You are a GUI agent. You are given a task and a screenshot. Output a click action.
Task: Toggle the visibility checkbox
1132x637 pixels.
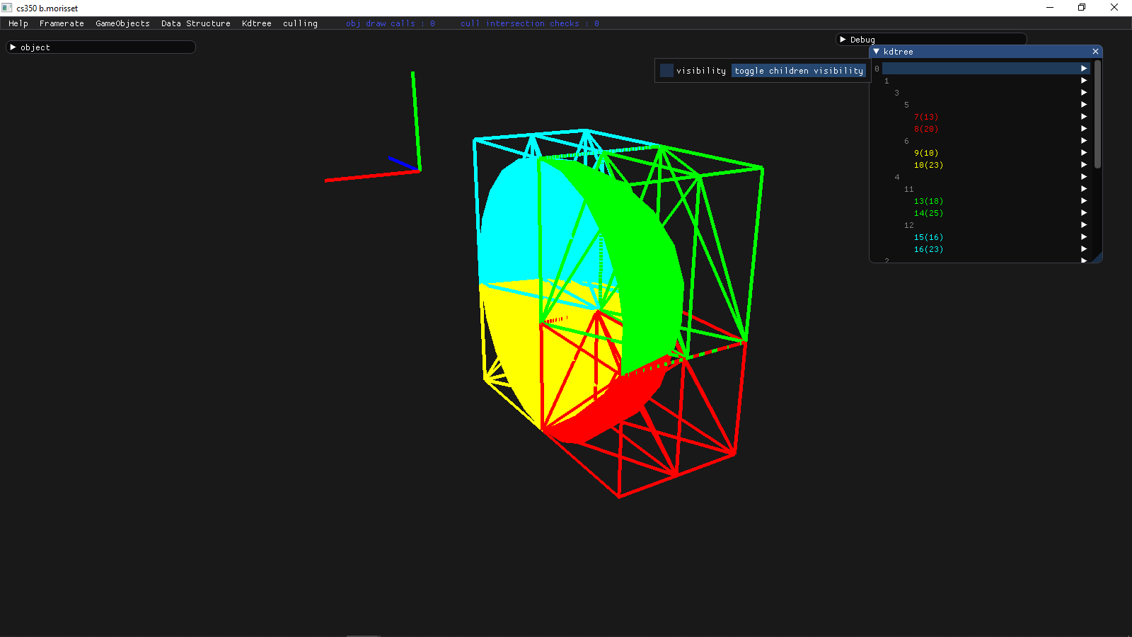tap(666, 70)
